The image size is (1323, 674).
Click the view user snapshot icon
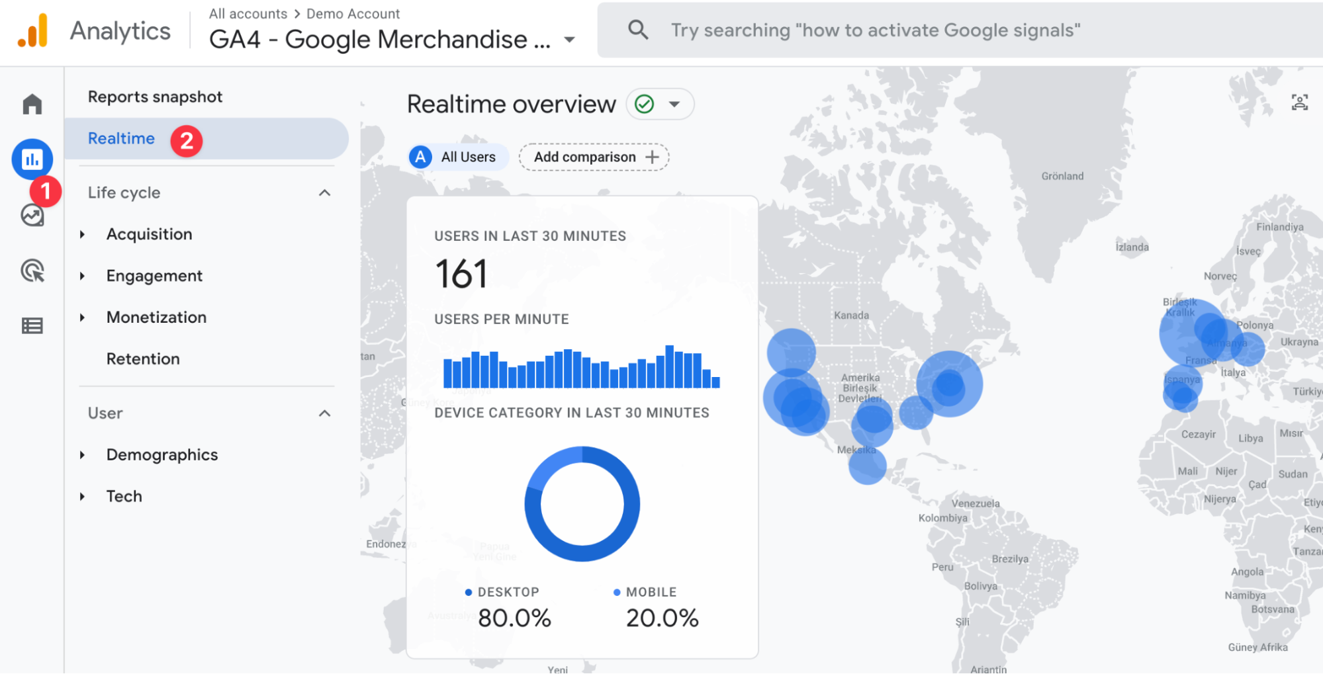tap(1300, 103)
